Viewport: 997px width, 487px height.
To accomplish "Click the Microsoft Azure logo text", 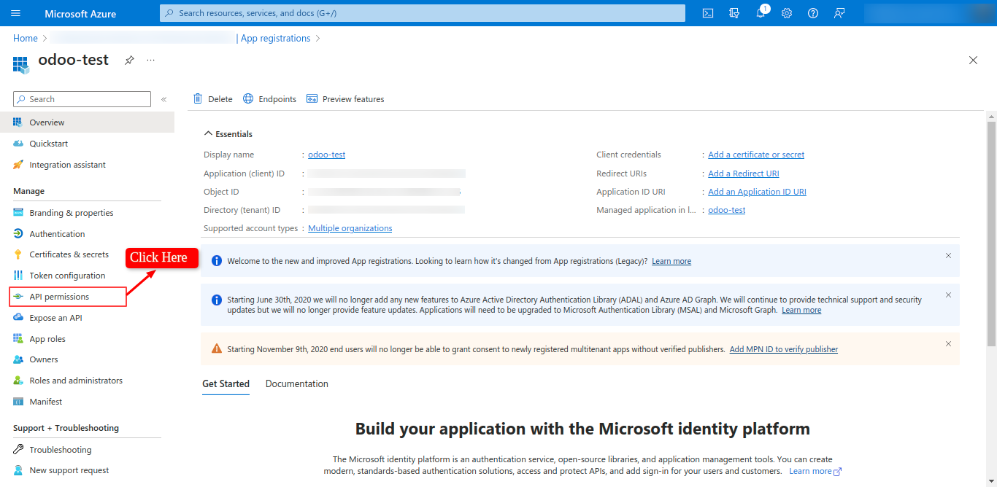I will click(x=80, y=13).
